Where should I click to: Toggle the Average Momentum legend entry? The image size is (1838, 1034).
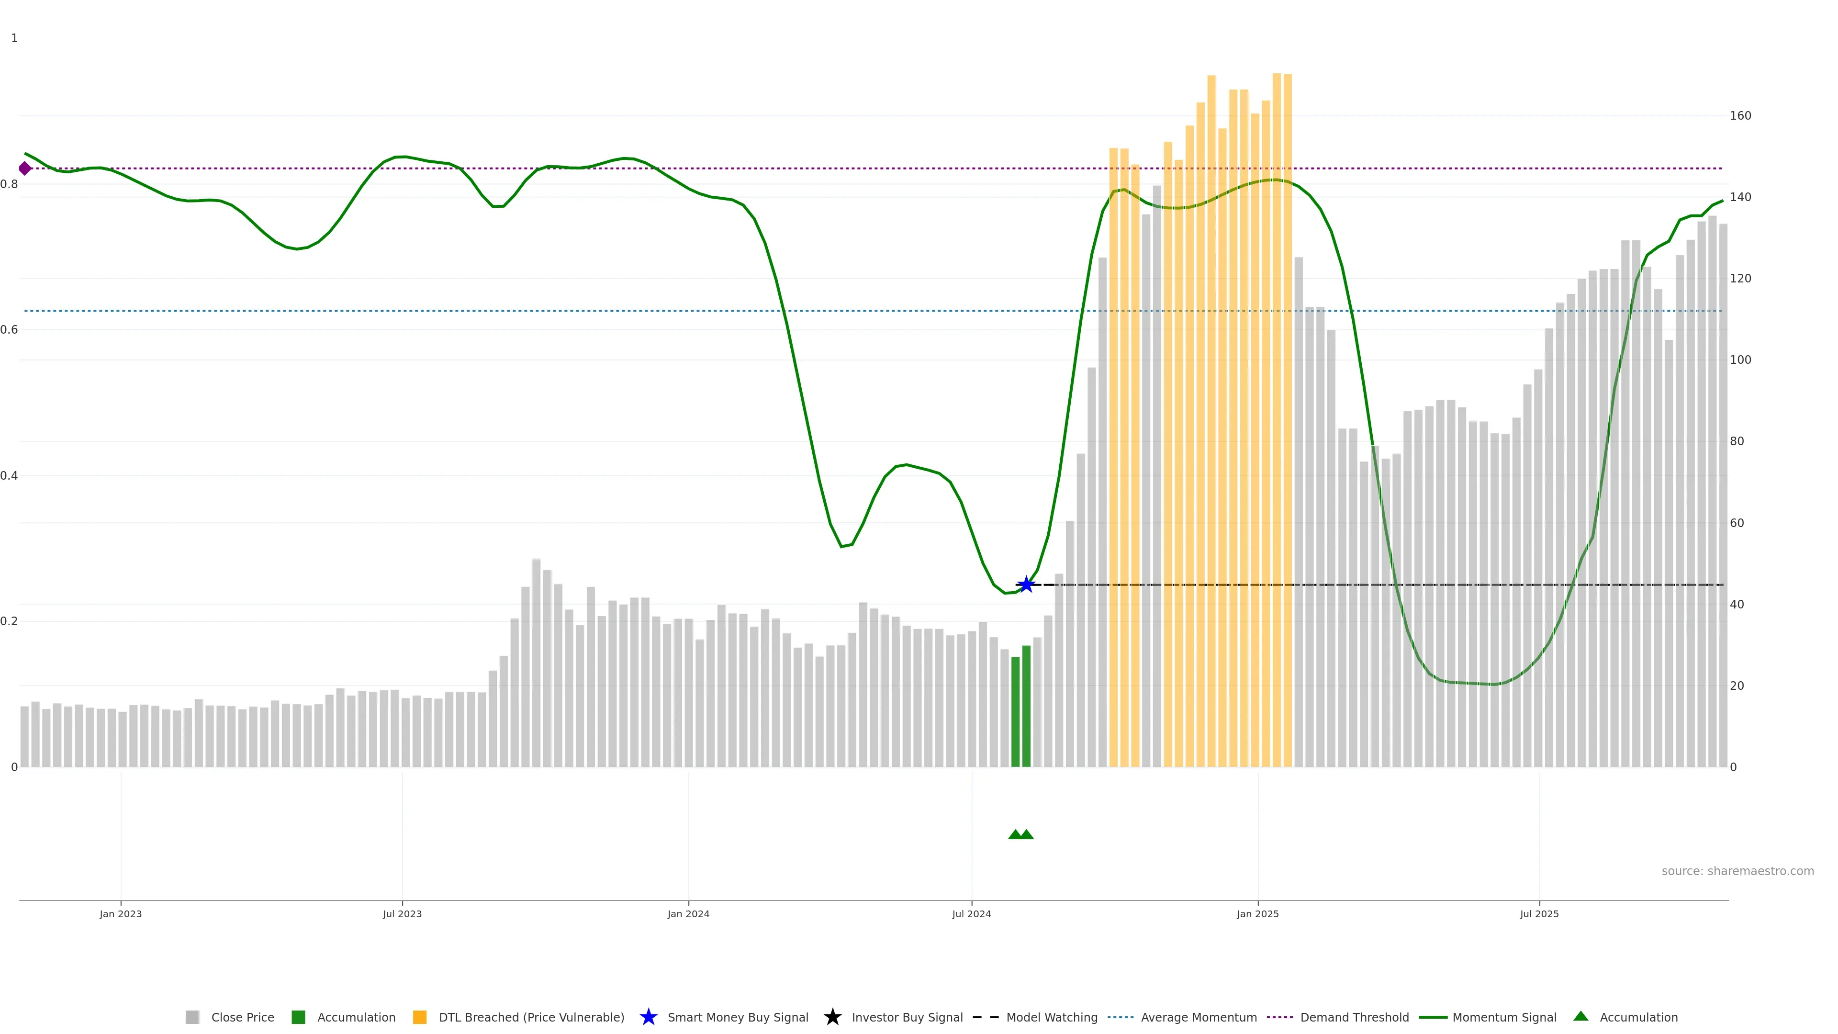(1198, 1017)
